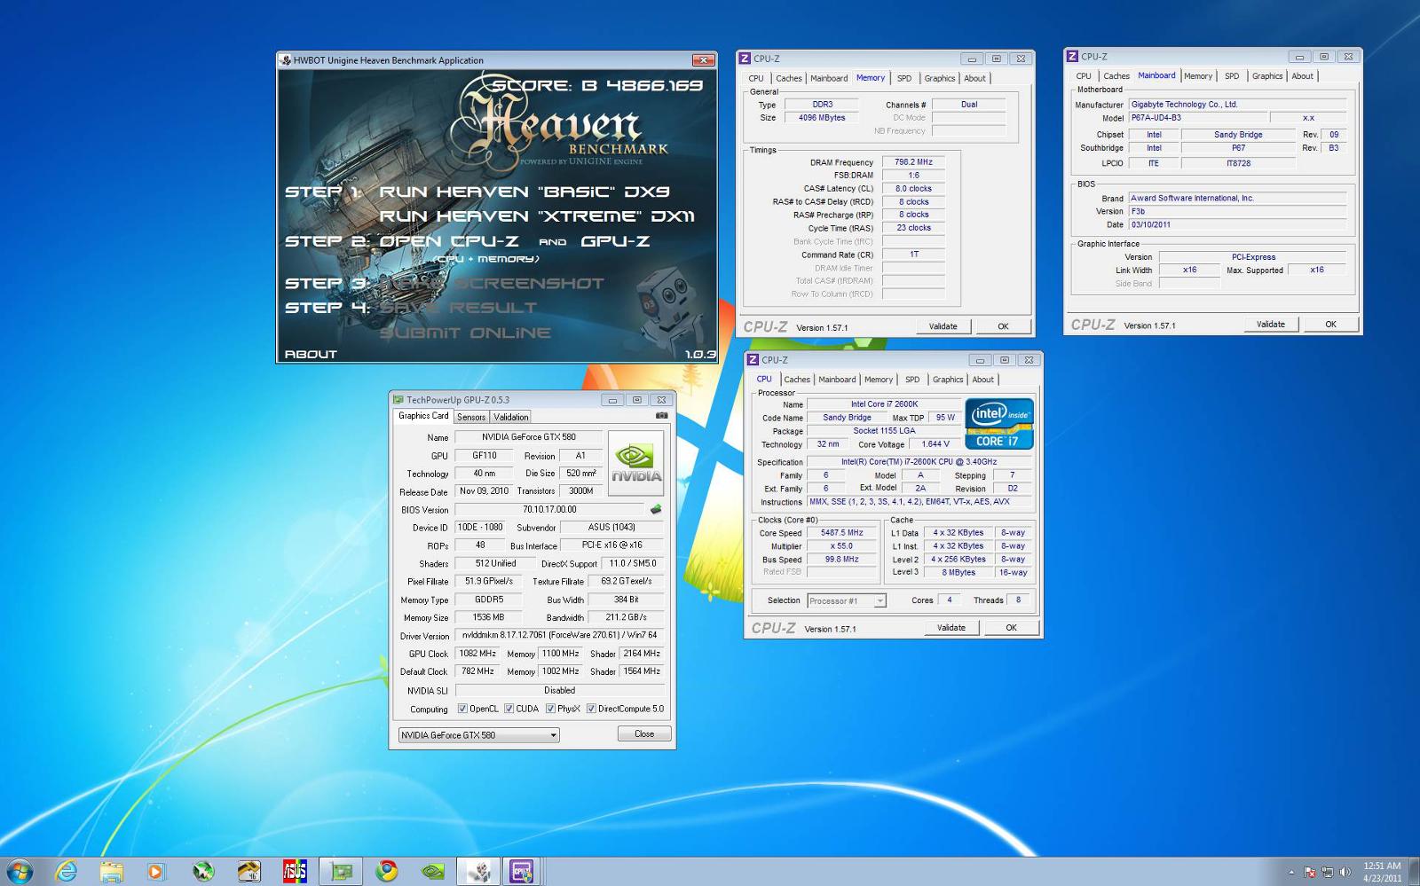1420x886 pixels.
Task: Click Validate in the CPU-Z processor window
Action: (x=951, y=628)
